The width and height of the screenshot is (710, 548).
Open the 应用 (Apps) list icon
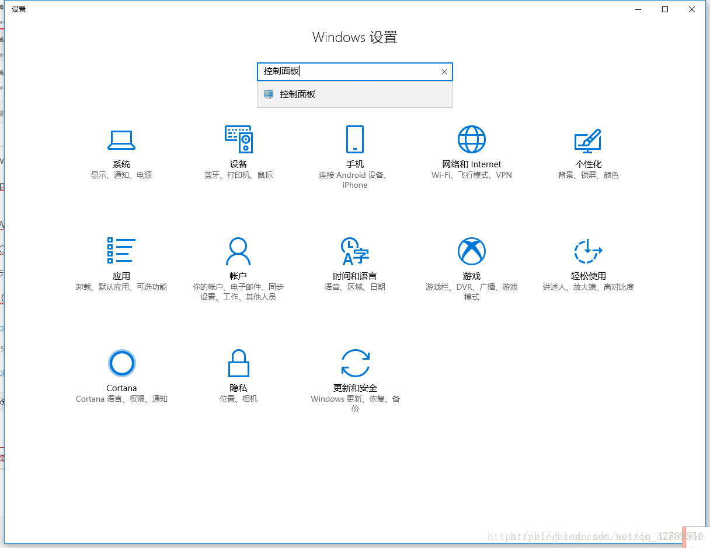[x=121, y=251]
